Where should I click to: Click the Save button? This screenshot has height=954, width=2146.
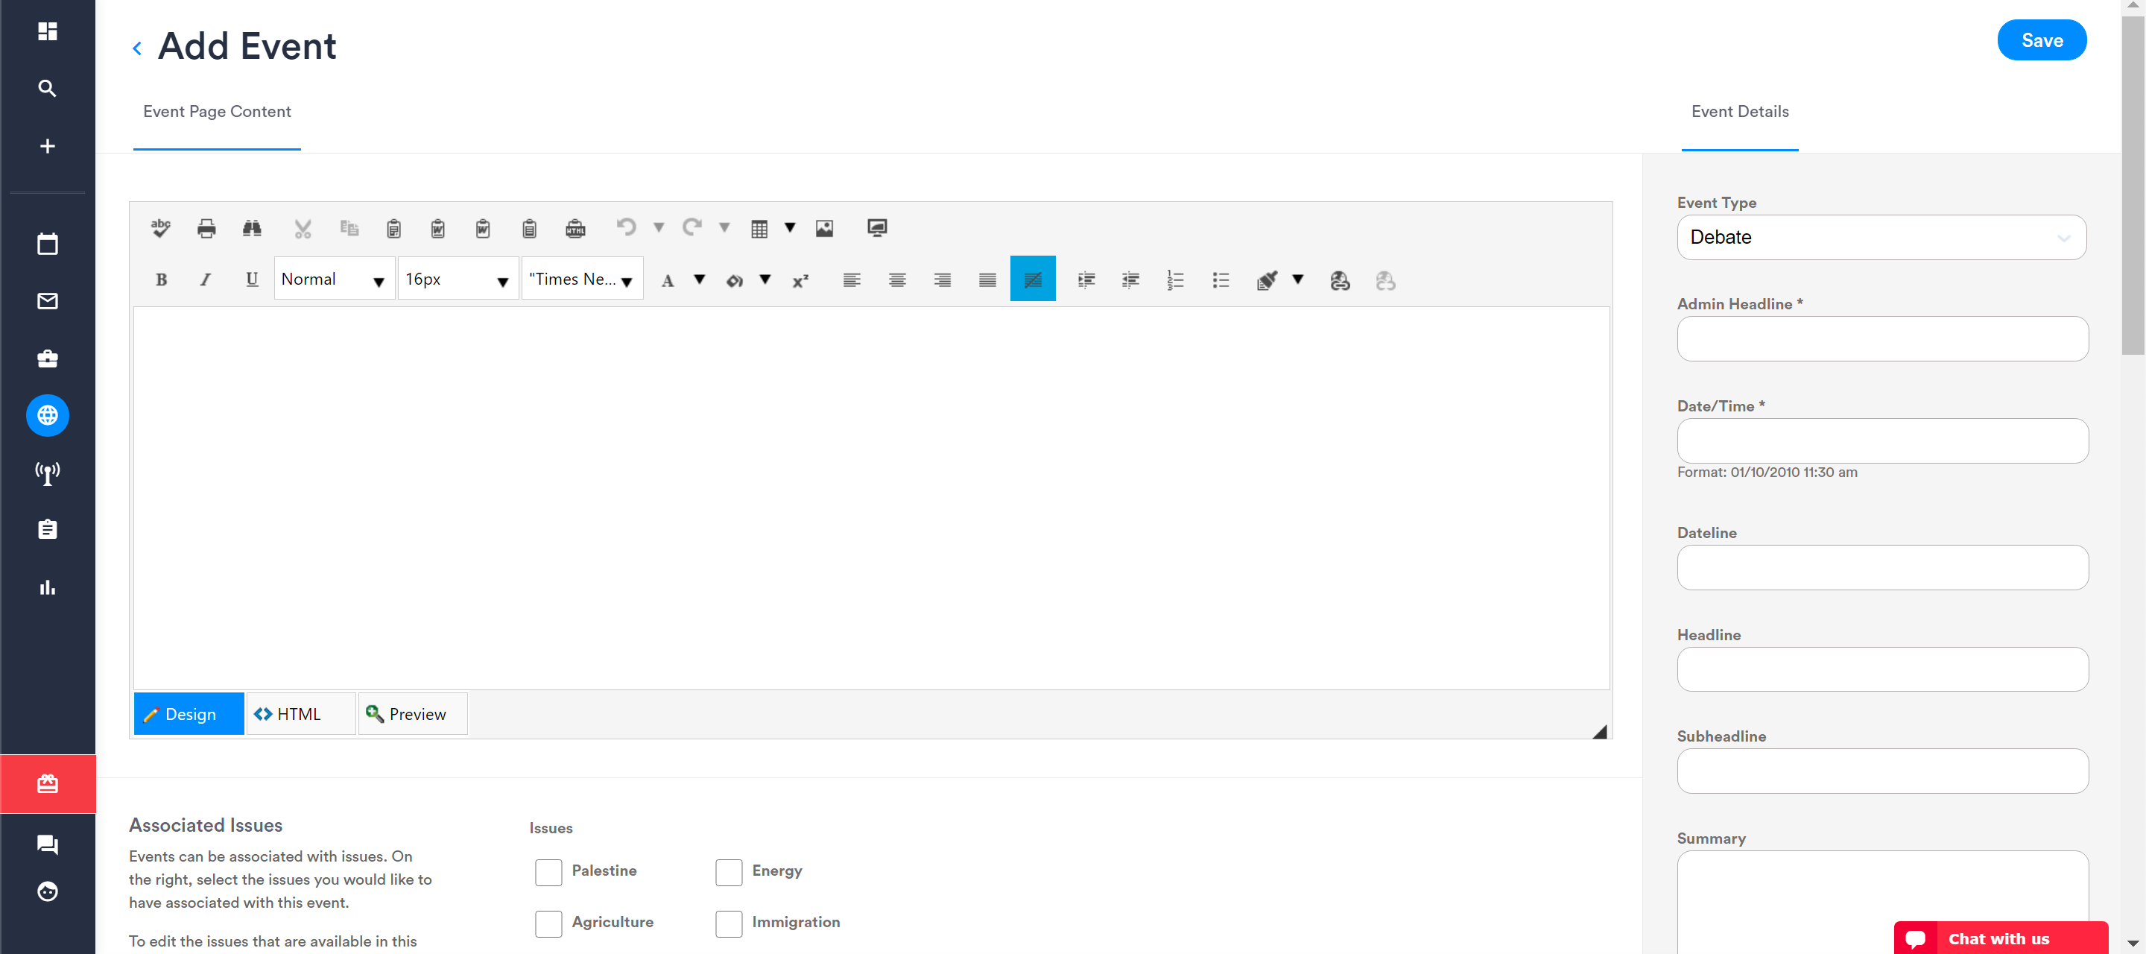coord(2042,40)
